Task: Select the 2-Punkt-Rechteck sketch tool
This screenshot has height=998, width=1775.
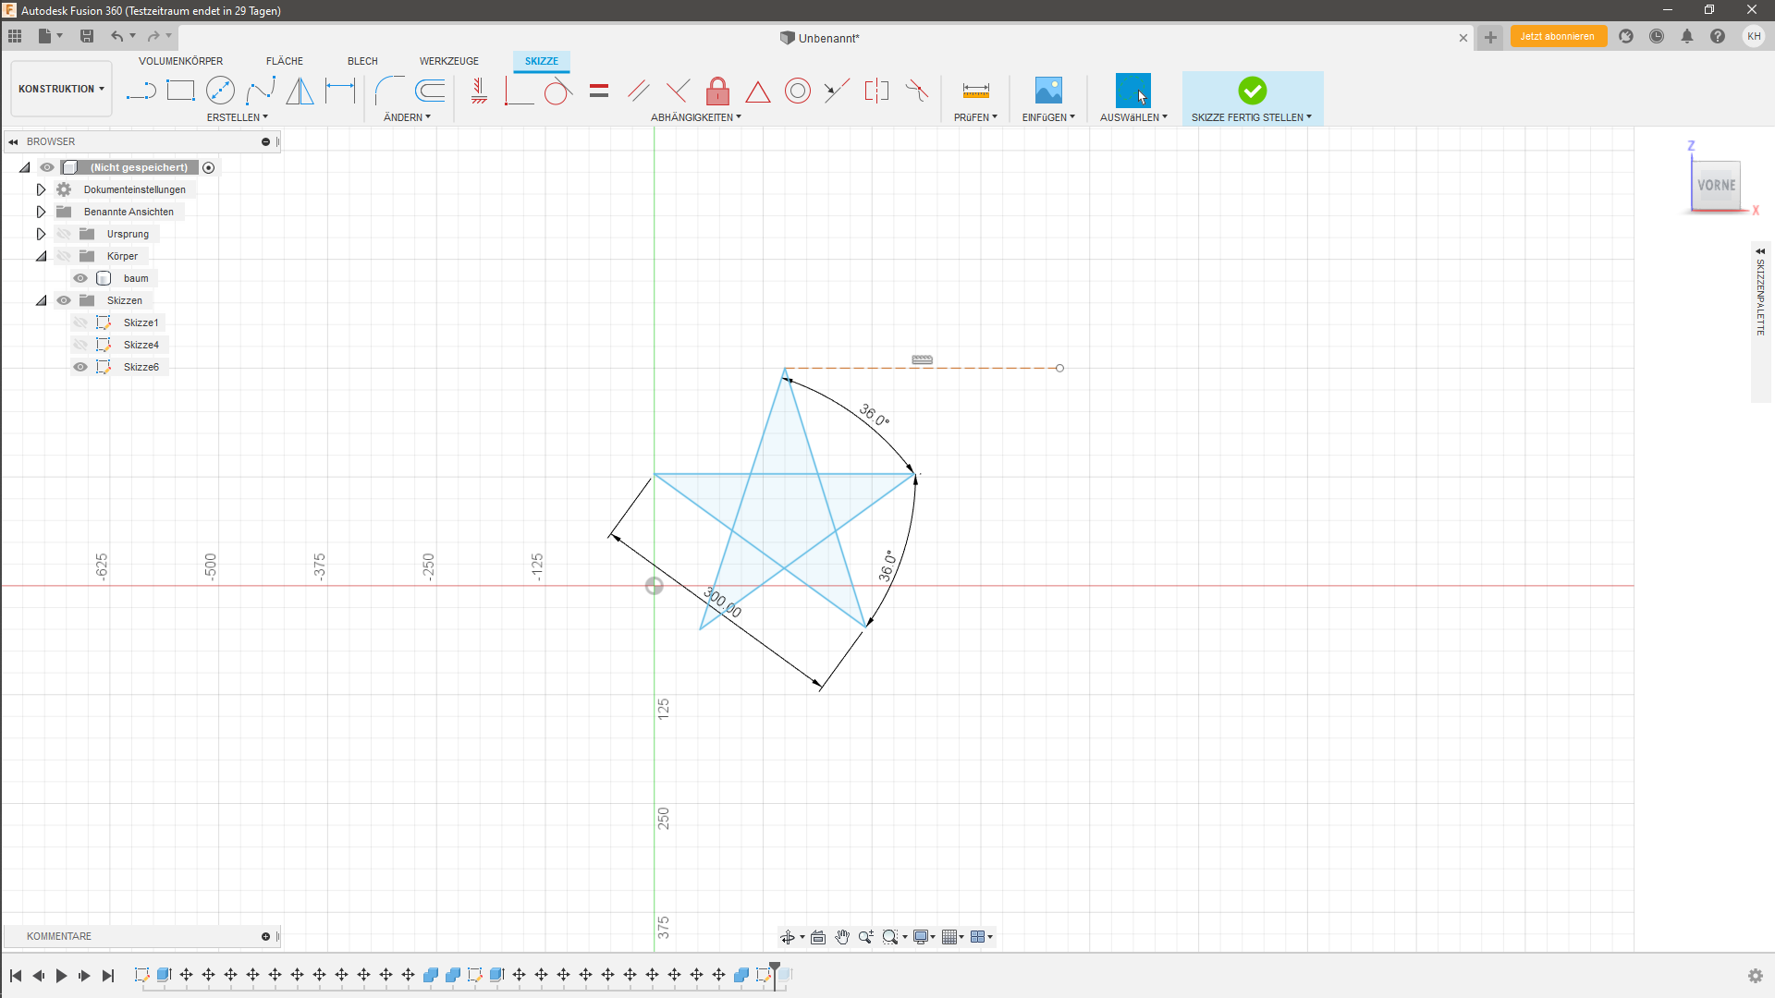Action: pos(181,91)
